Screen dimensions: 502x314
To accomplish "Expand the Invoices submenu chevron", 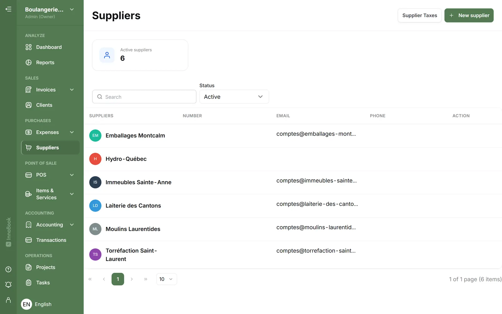I will 72,90.
